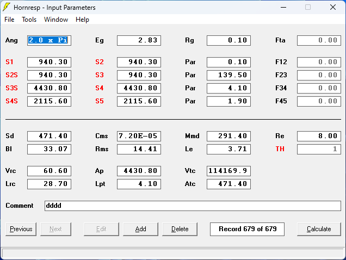Click the Mmd field value 291.40
The width and height of the screenshot is (346, 260).
pyautogui.click(x=228, y=136)
